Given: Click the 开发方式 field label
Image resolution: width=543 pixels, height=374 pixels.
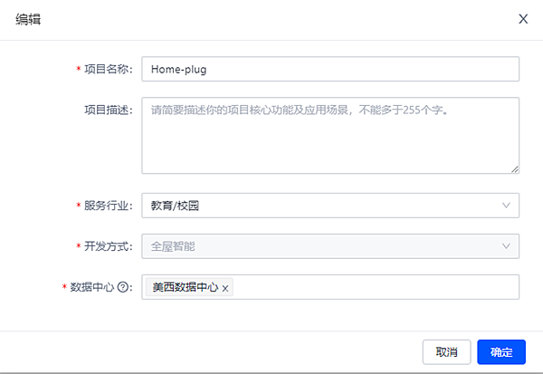Looking at the screenshot, I should pos(108,246).
